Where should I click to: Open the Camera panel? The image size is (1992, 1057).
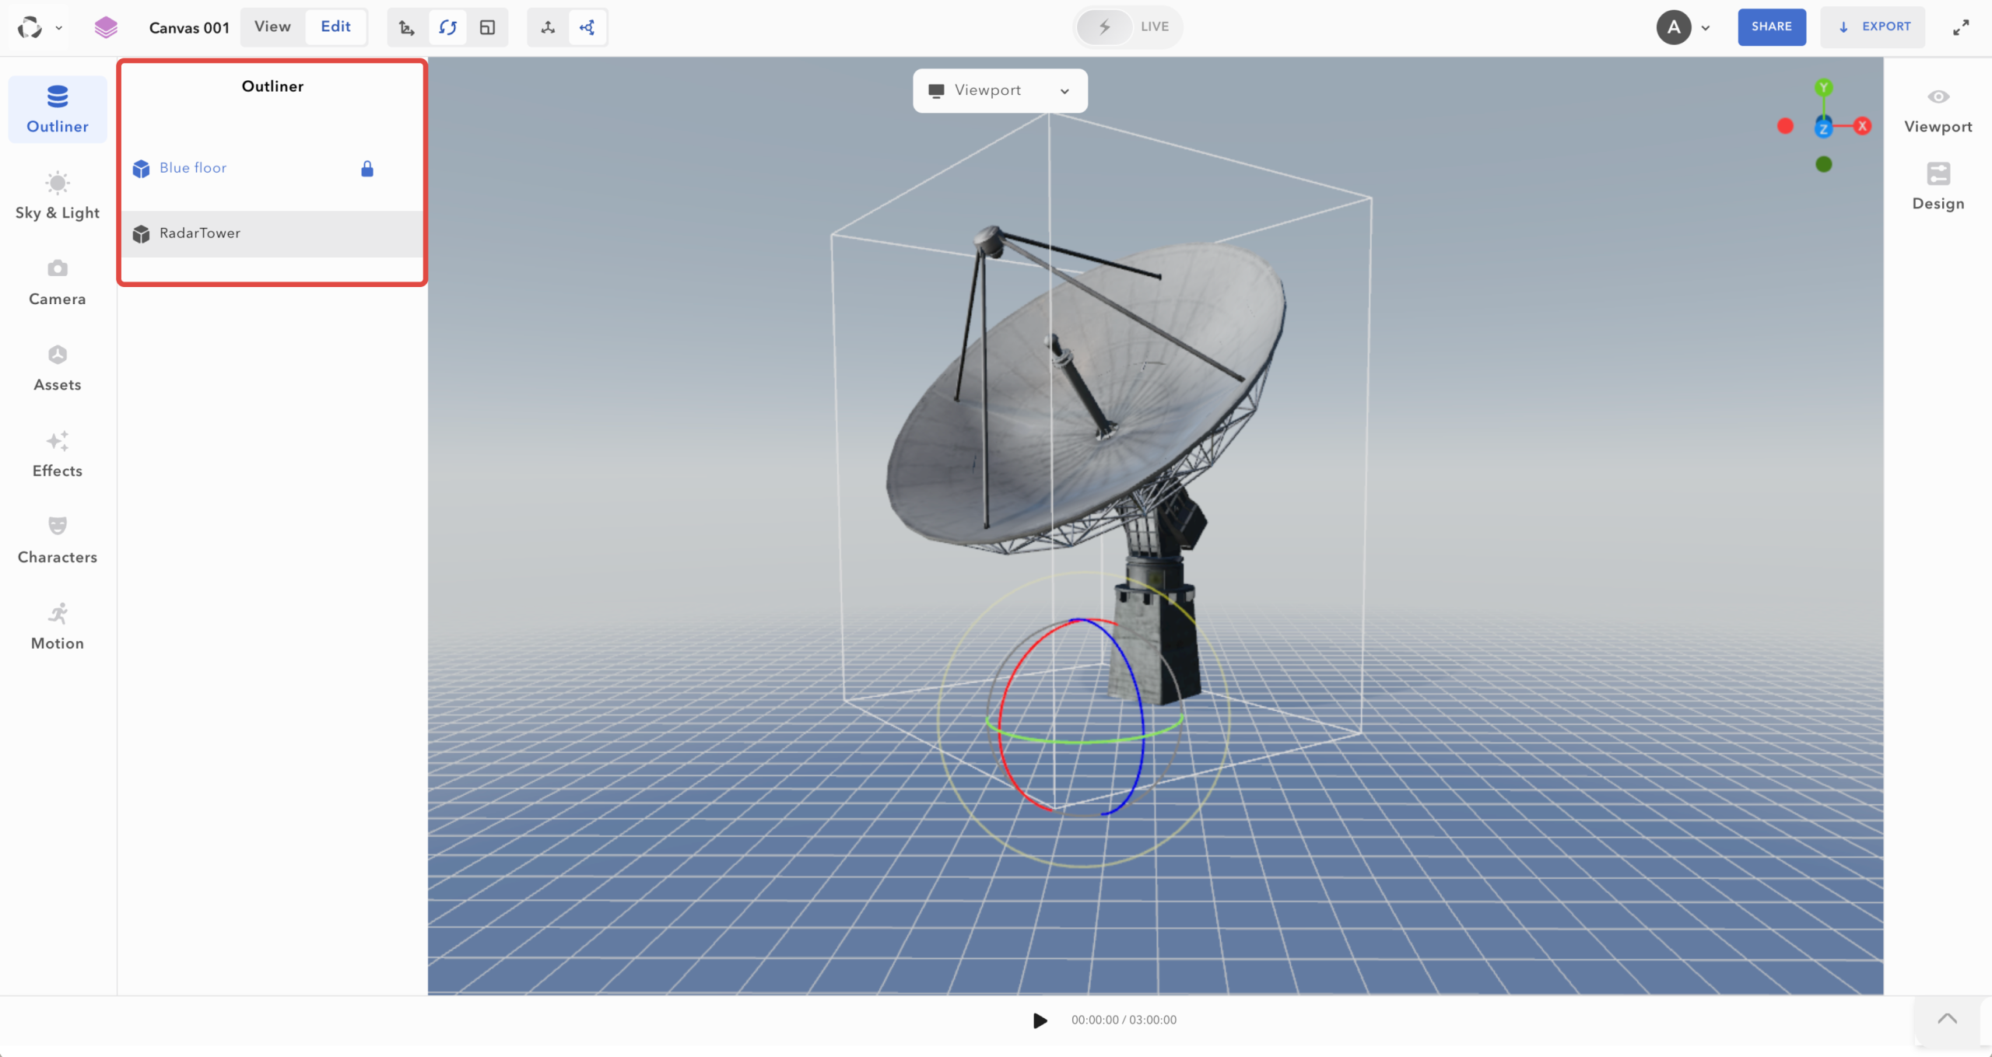(x=57, y=281)
